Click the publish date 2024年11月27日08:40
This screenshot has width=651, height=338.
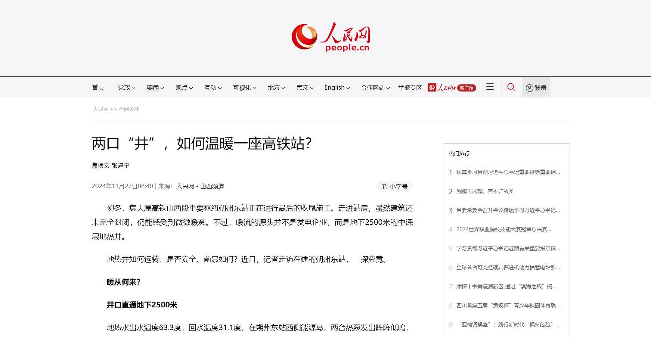[x=123, y=186]
